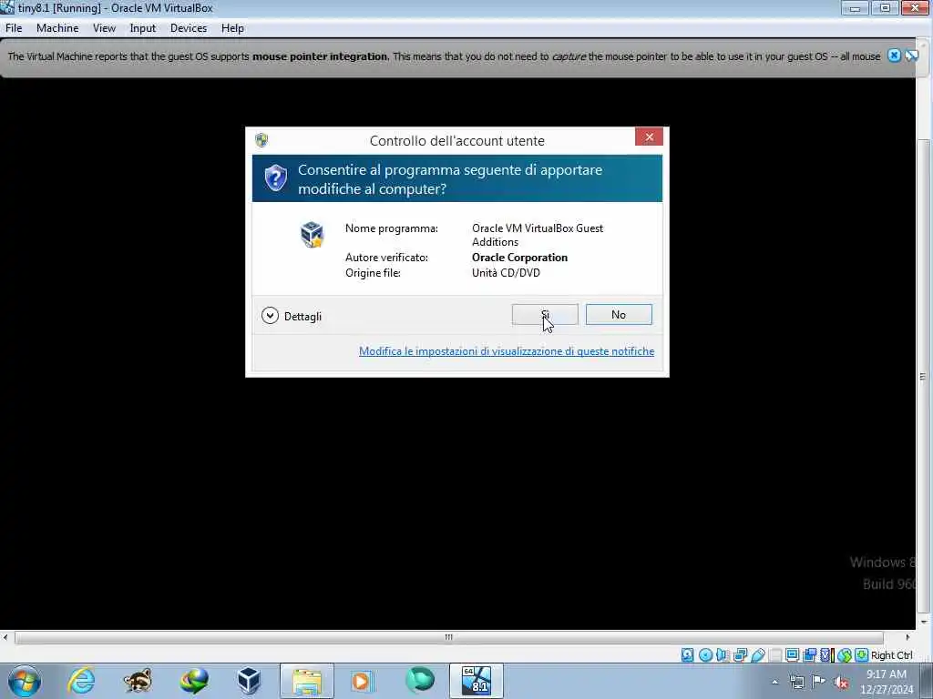Image resolution: width=933 pixels, height=699 pixels.
Task: Click the don't-show-again notification icon
Action: [x=911, y=56]
